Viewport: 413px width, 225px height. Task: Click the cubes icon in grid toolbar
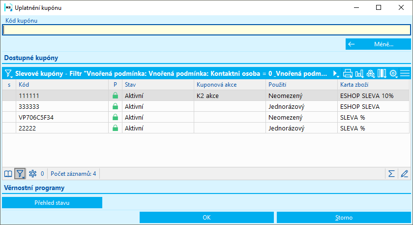coord(371,73)
